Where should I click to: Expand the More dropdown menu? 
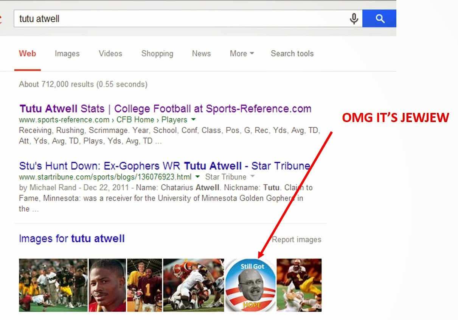point(242,54)
